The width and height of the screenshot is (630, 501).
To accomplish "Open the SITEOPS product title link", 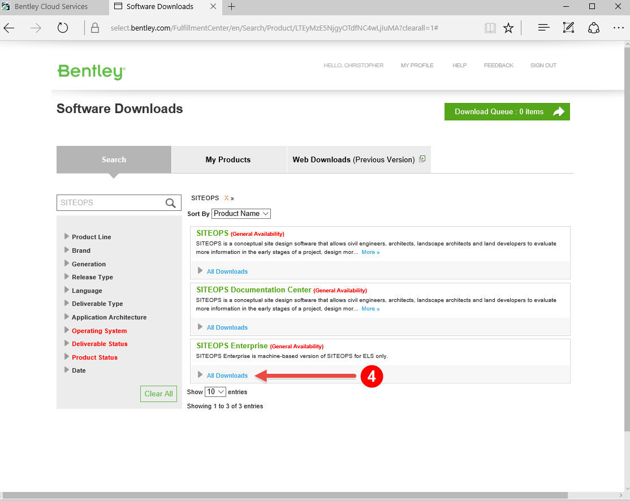I will (212, 233).
